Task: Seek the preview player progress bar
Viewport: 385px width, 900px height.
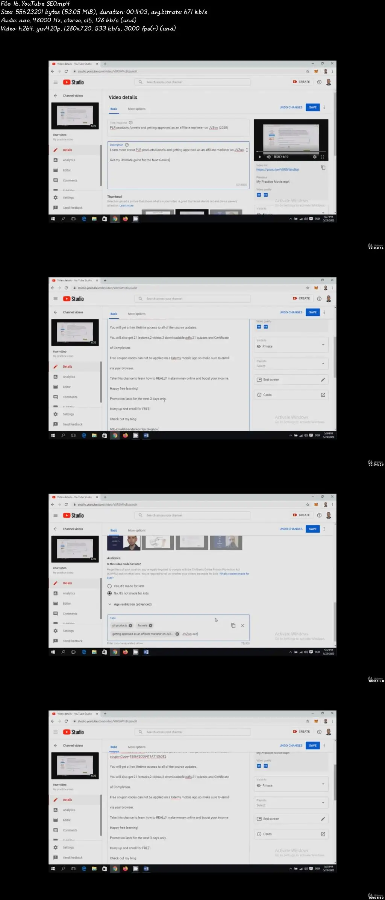Action: click(x=291, y=152)
